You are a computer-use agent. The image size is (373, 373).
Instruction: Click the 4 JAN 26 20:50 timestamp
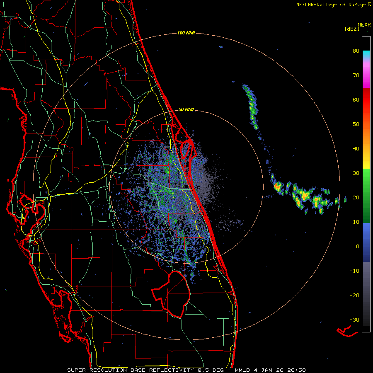click(x=280, y=370)
